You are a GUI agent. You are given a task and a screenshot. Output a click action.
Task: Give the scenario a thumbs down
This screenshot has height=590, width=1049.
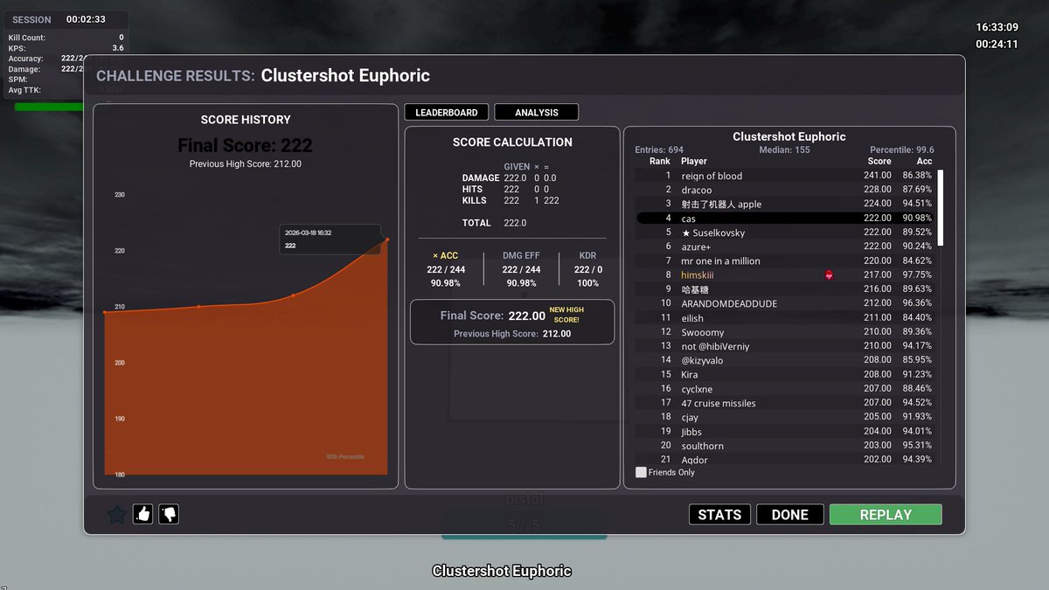(x=169, y=515)
